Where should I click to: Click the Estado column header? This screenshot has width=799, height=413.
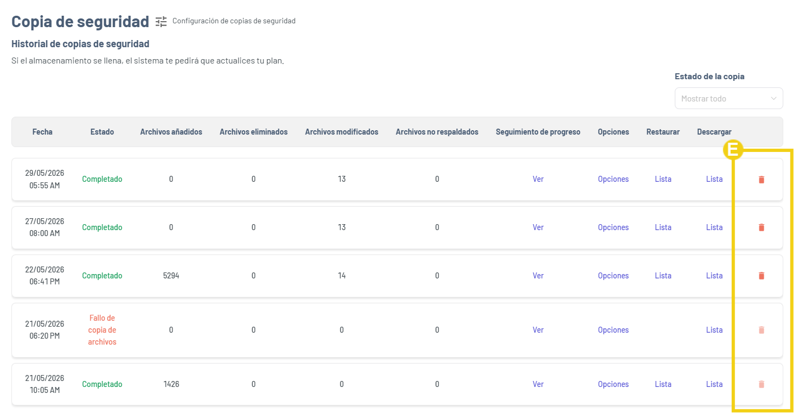pos(102,132)
